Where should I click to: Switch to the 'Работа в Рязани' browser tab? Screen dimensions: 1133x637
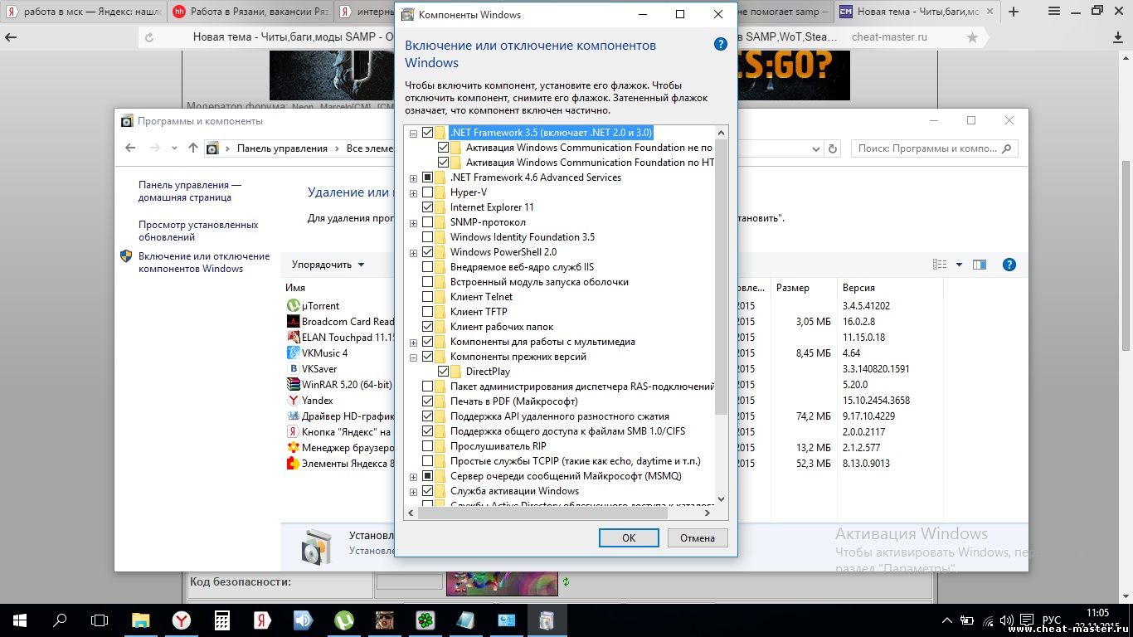click(249, 12)
